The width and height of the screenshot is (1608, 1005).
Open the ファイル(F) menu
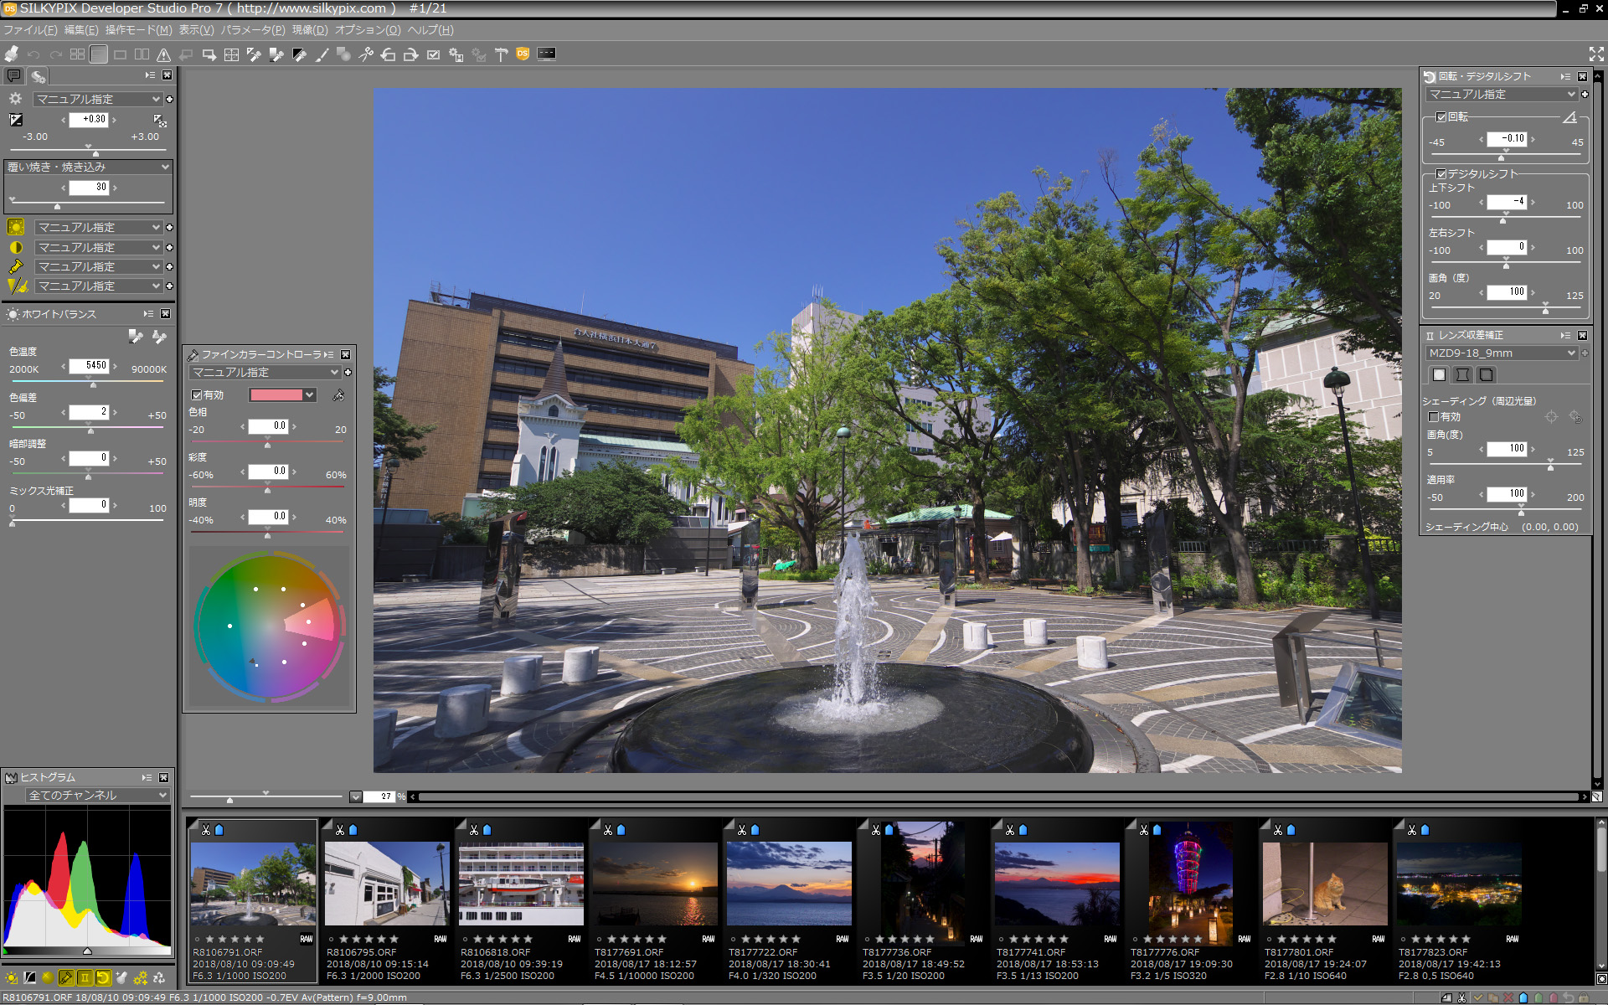point(30,30)
